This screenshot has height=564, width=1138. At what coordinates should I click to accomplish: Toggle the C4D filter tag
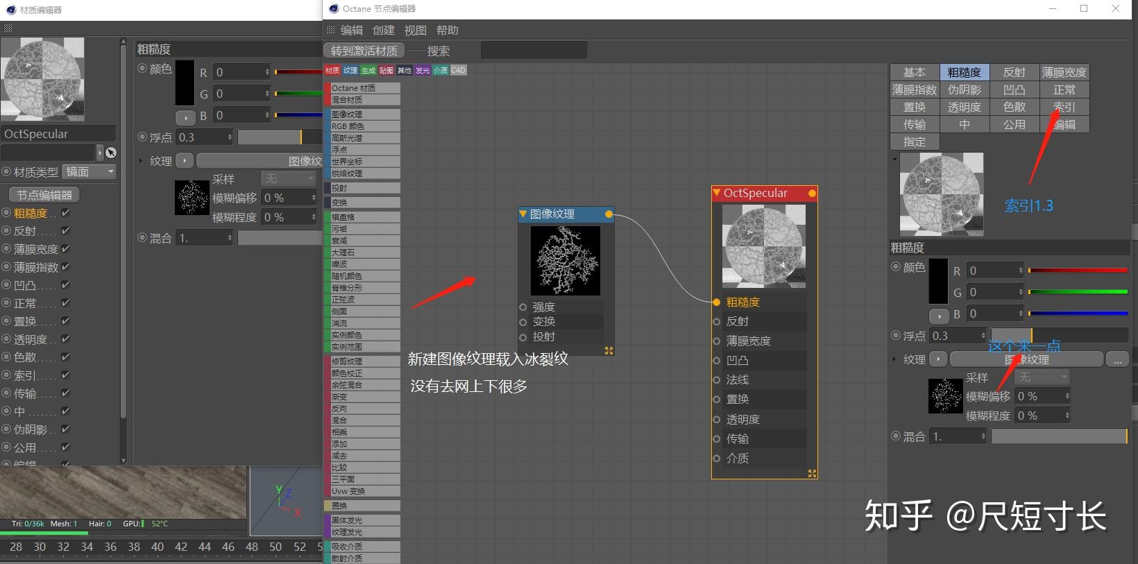pos(459,70)
